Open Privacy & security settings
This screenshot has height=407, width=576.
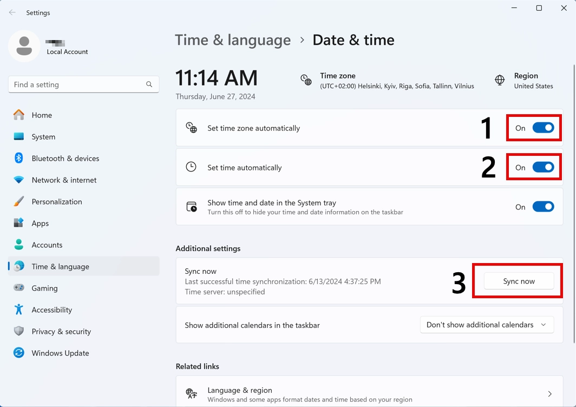[x=18, y=331]
